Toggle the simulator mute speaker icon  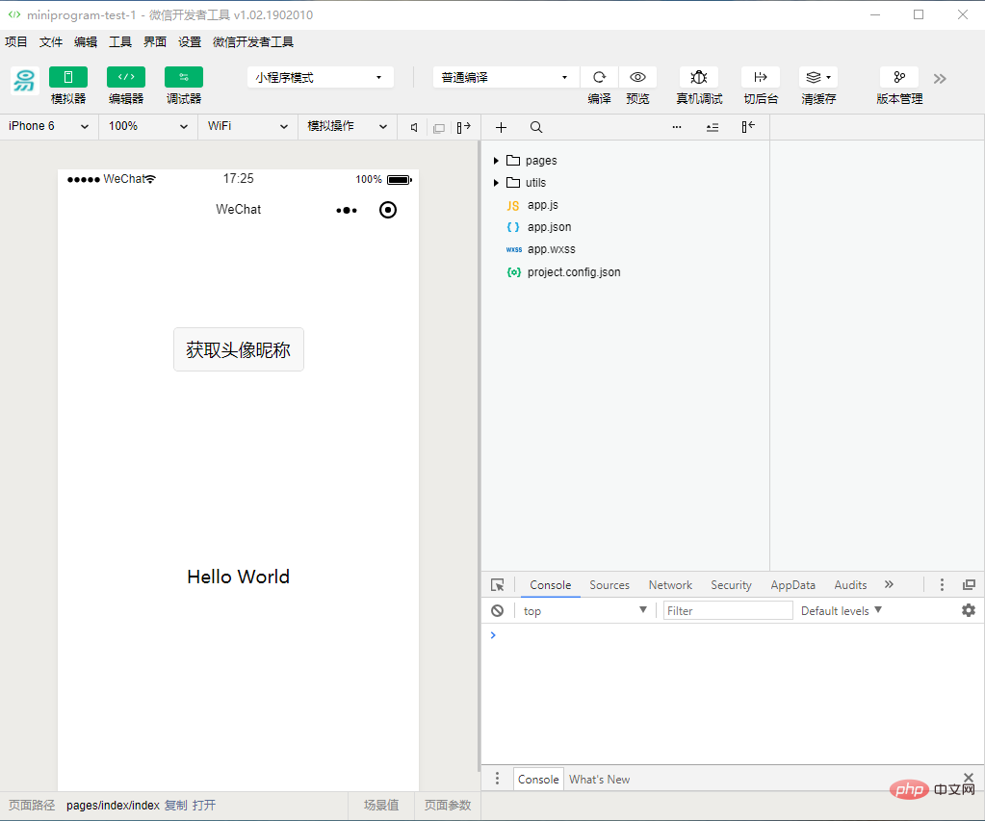[x=414, y=127]
